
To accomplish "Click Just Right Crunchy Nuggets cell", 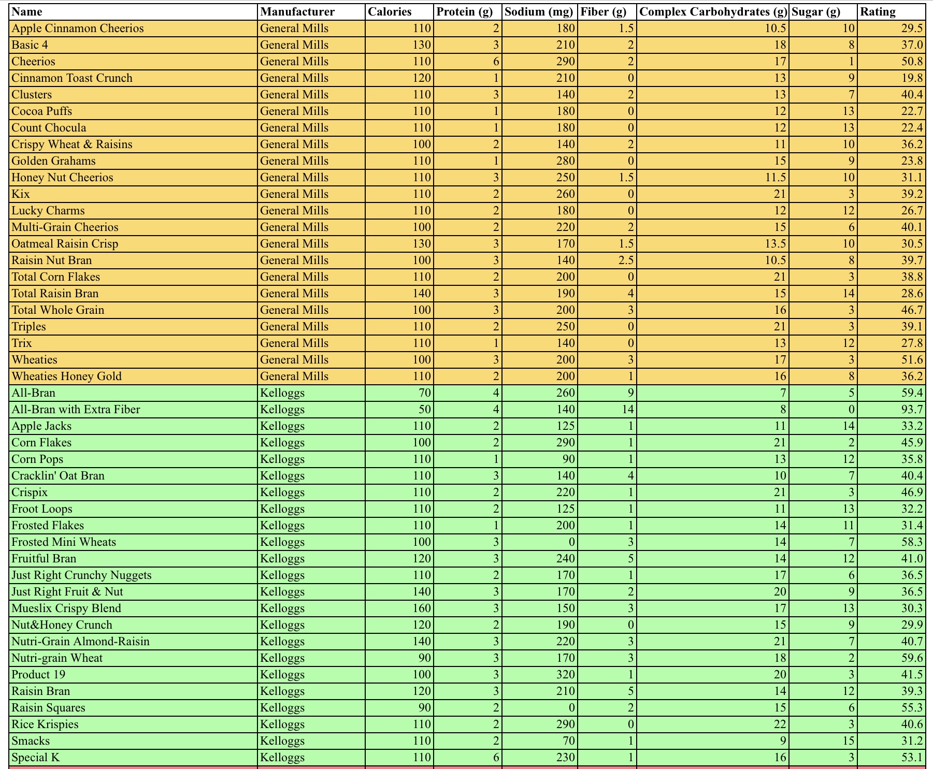I will click(x=133, y=575).
